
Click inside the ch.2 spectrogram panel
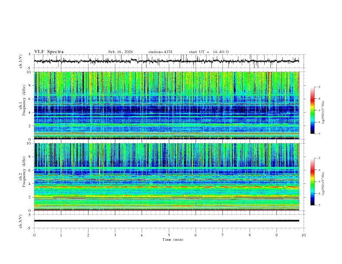click(169, 176)
